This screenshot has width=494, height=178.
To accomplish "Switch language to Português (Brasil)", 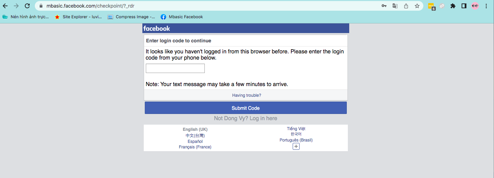I will [296, 140].
